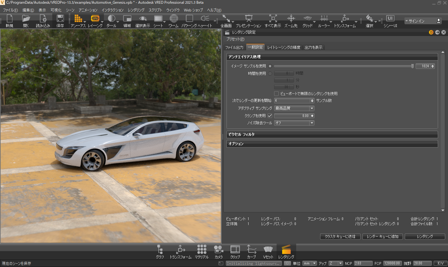This screenshot has height=267, width=448.
Task: Click the 新規 (New) toolbar icon
Action: pos(9,19)
